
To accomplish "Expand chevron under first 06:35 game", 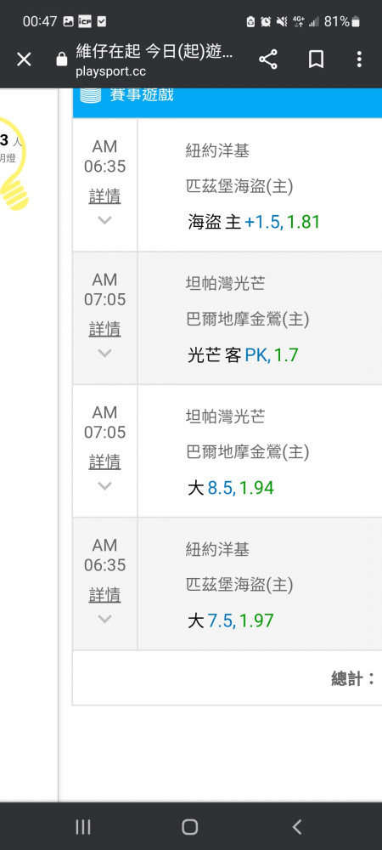I will [x=104, y=220].
